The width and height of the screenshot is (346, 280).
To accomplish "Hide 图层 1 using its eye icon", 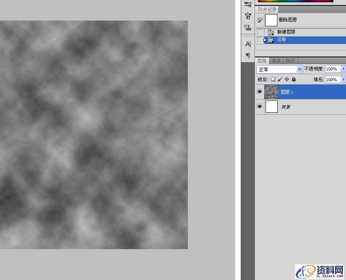I will (x=259, y=92).
